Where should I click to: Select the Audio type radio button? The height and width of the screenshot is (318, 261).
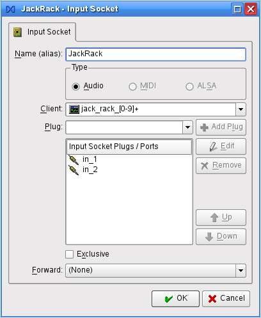75,86
